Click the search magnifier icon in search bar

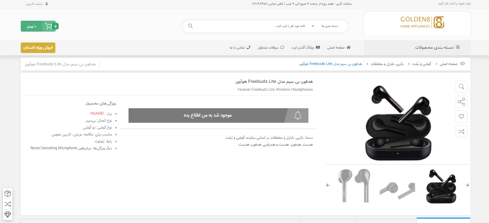pyautogui.click(x=190, y=26)
